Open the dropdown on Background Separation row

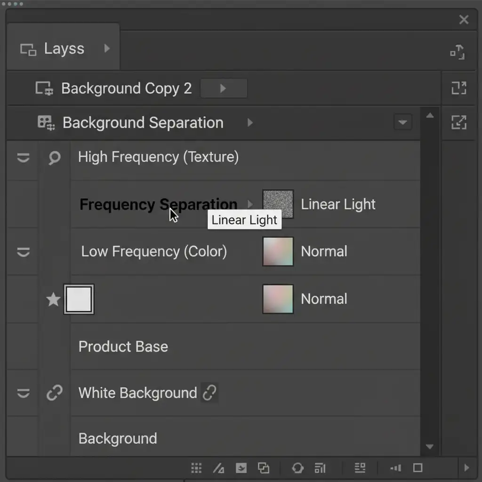(x=402, y=122)
